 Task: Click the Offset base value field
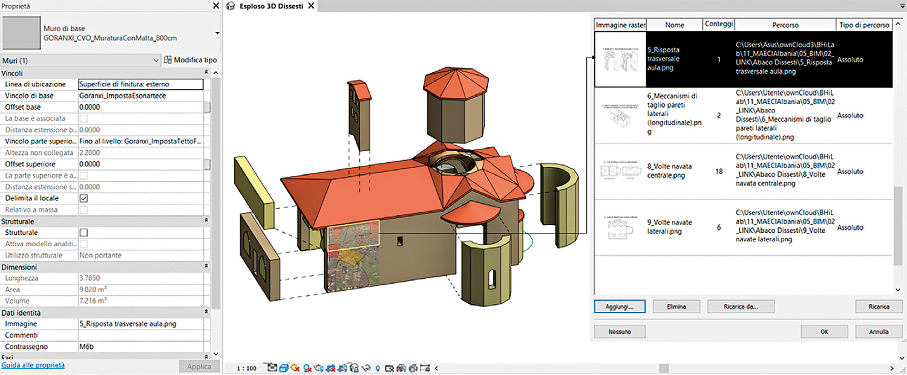(x=139, y=107)
